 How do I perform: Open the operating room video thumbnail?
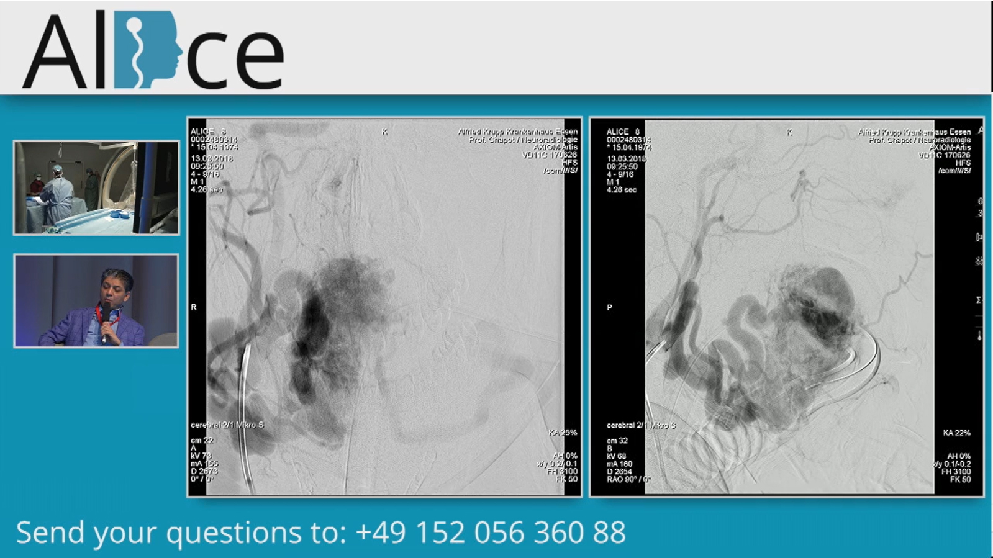point(96,187)
